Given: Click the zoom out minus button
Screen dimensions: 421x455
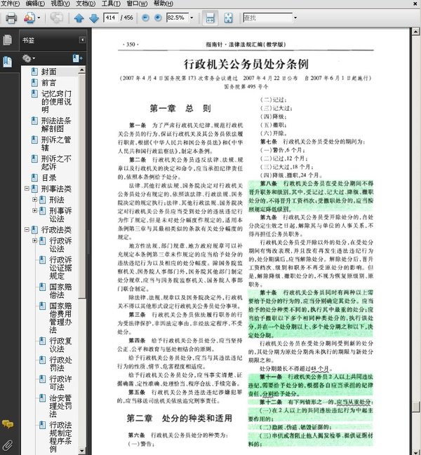Looking at the screenshot, I should pos(145,18).
